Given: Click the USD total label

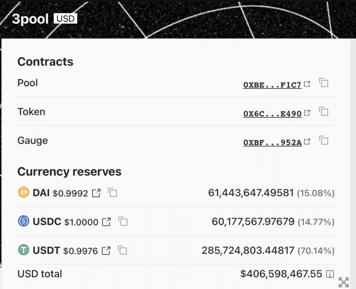Looking at the screenshot, I should (x=40, y=274).
